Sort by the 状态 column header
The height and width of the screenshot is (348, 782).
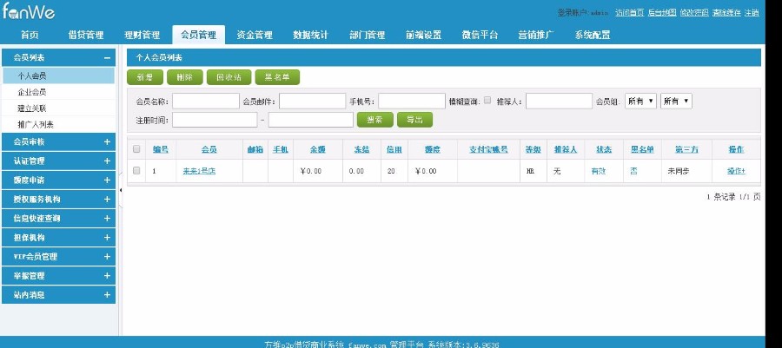point(605,149)
